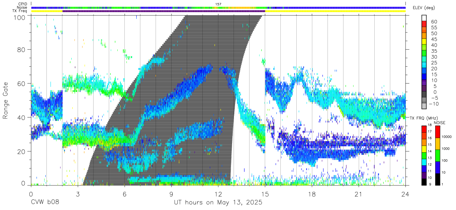Click the UT hours on May 13, 2025 caption
This screenshot has width=456, height=210.
coord(218,203)
